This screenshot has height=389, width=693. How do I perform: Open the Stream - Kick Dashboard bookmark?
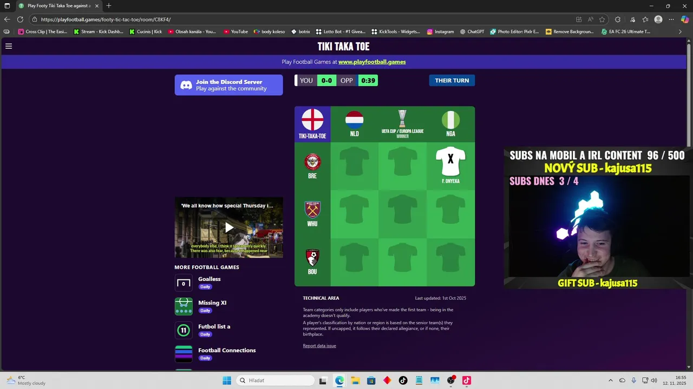99,32
